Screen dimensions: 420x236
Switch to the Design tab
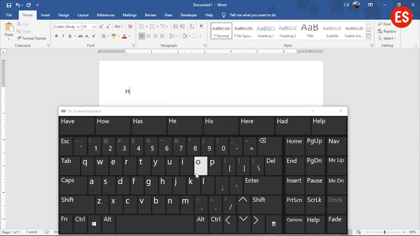click(64, 15)
